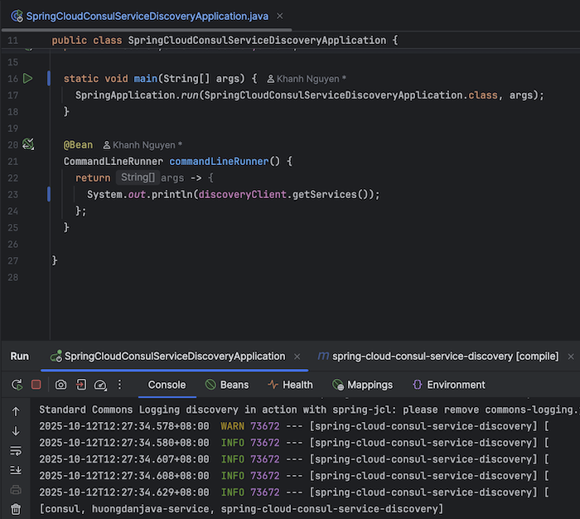Click the Spring bean gutter icon
This screenshot has height=519, width=580.
[28, 144]
